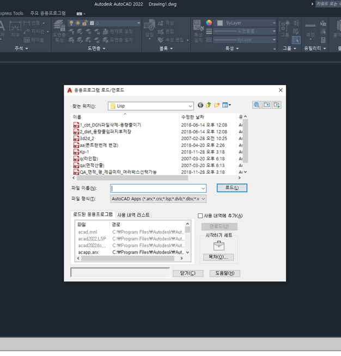This screenshot has width=341, height=356.
Task: Click the Close button at dialog bottom
Action: 187,273
